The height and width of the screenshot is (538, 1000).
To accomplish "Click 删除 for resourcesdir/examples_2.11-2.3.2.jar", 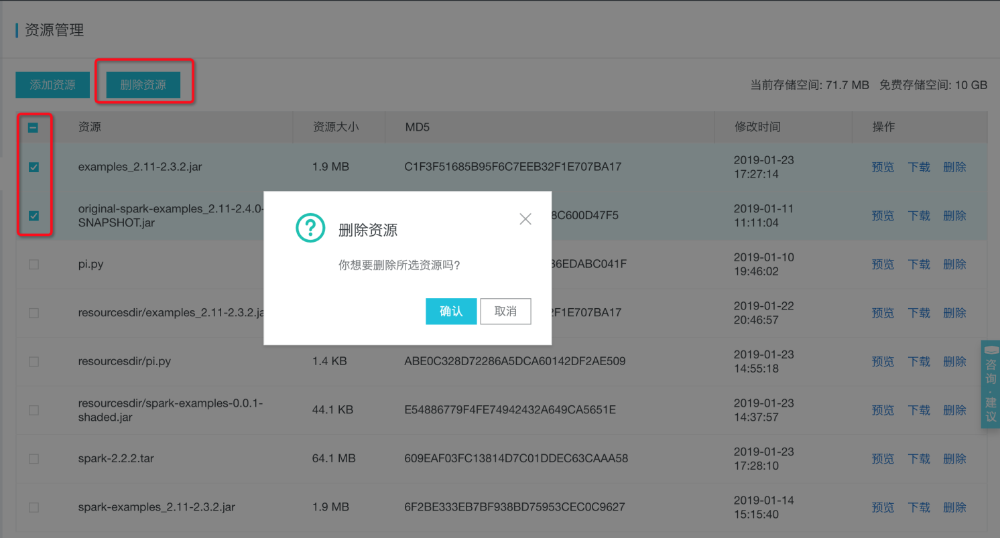I will pos(955,313).
